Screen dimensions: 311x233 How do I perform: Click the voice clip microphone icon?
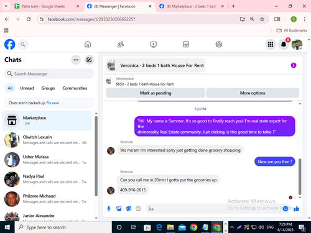click(109, 209)
